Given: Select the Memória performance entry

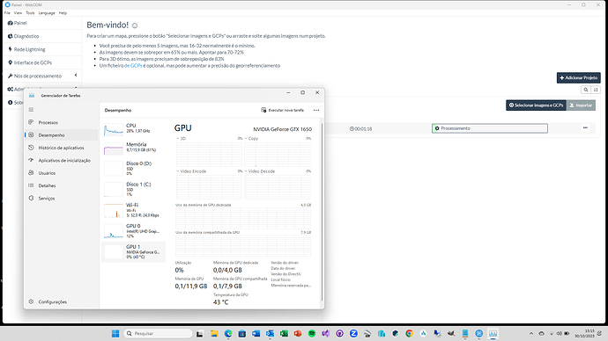Looking at the screenshot, I should [x=134, y=148].
